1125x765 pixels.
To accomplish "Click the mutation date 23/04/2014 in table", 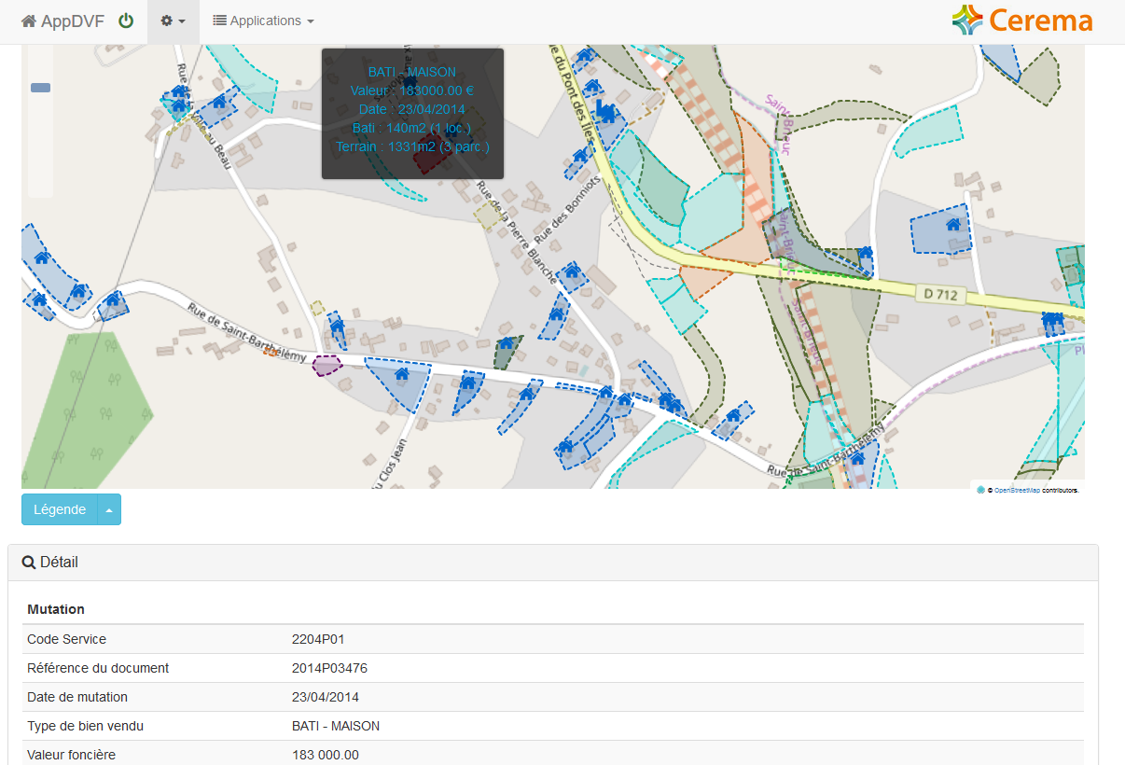I will [x=326, y=697].
